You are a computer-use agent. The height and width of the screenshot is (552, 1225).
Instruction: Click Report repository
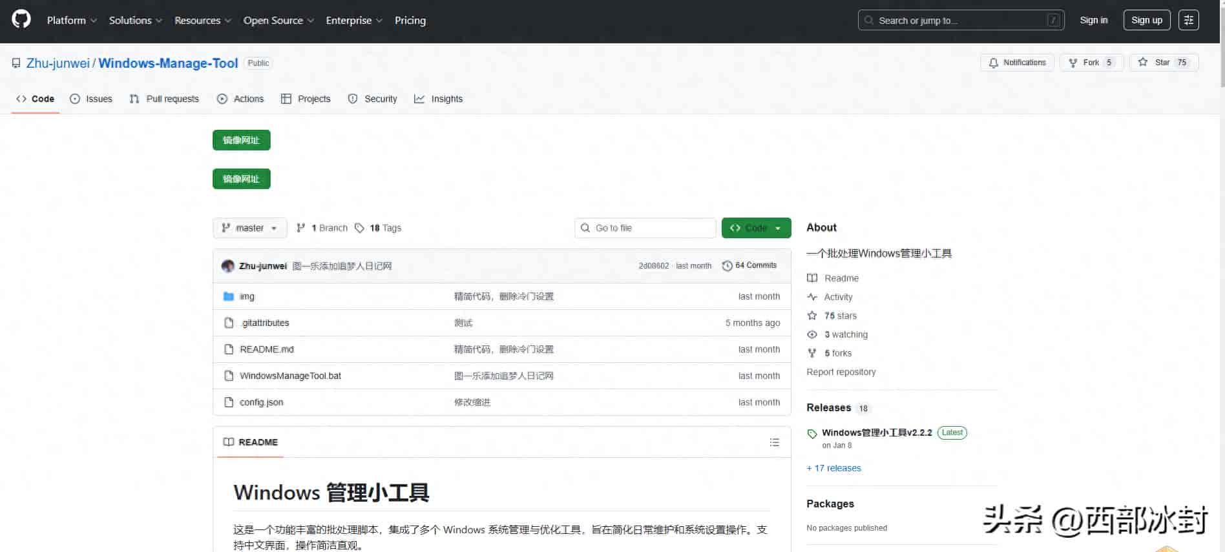point(841,372)
